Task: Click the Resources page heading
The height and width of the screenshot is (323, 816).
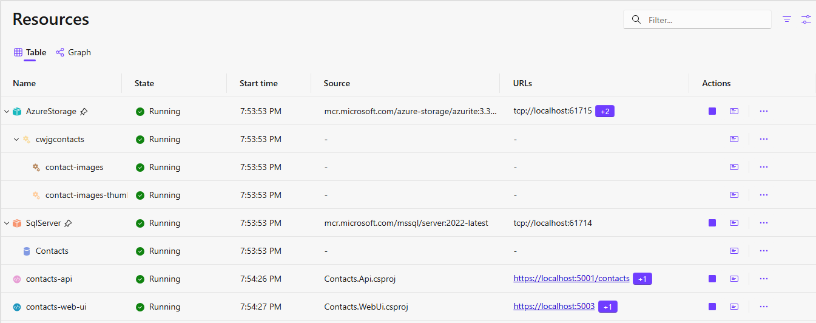Action: [51, 19]
